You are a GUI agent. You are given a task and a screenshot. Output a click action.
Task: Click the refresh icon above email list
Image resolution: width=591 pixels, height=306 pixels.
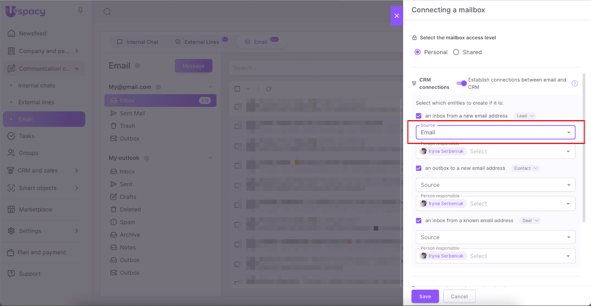pos(269,89)
